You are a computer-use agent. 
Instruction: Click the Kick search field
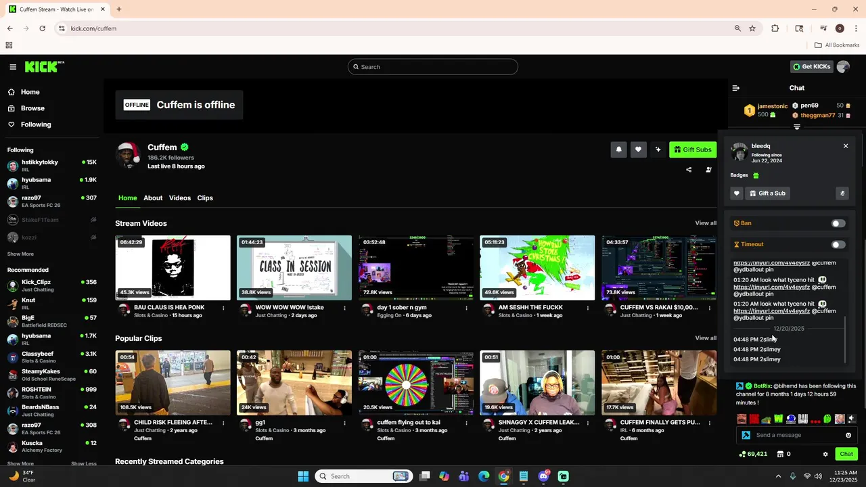[x=433, y=67]
